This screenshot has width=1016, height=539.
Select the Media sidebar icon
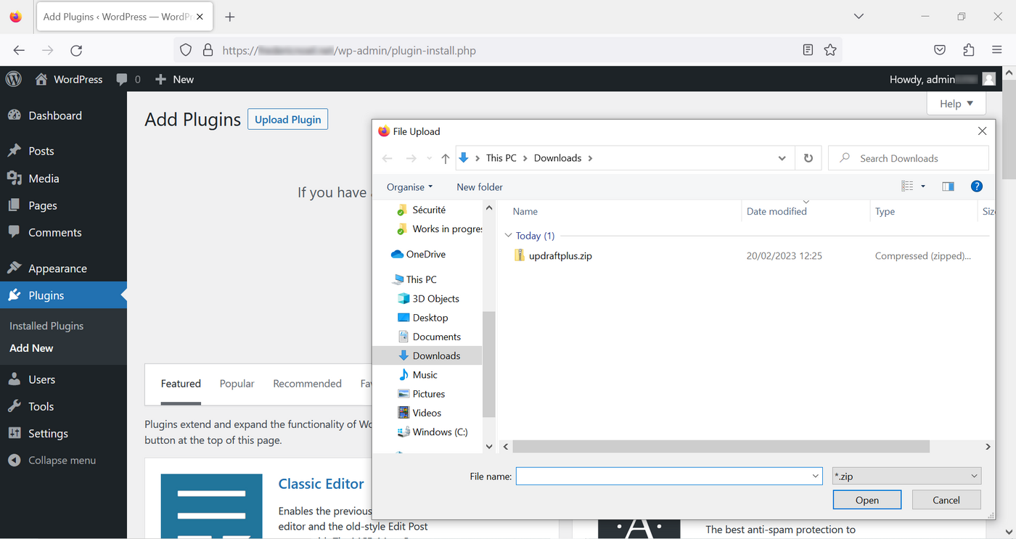coord(16,178)
